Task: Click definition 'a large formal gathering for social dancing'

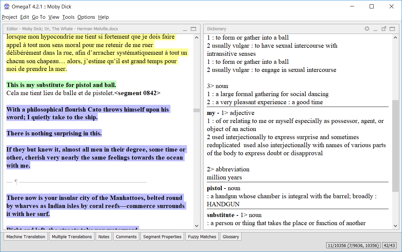Action: (272, 94)
